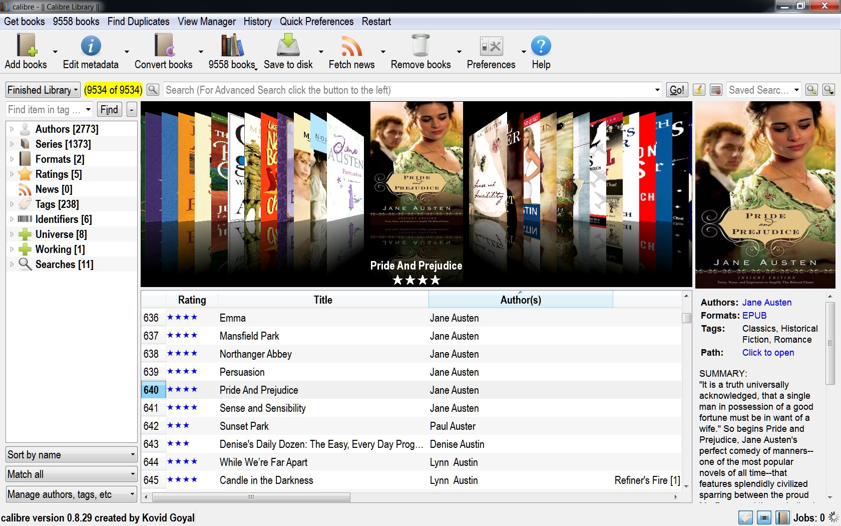
Task: Click the spinning Jobs indicator icon
Action: point(833,517)
